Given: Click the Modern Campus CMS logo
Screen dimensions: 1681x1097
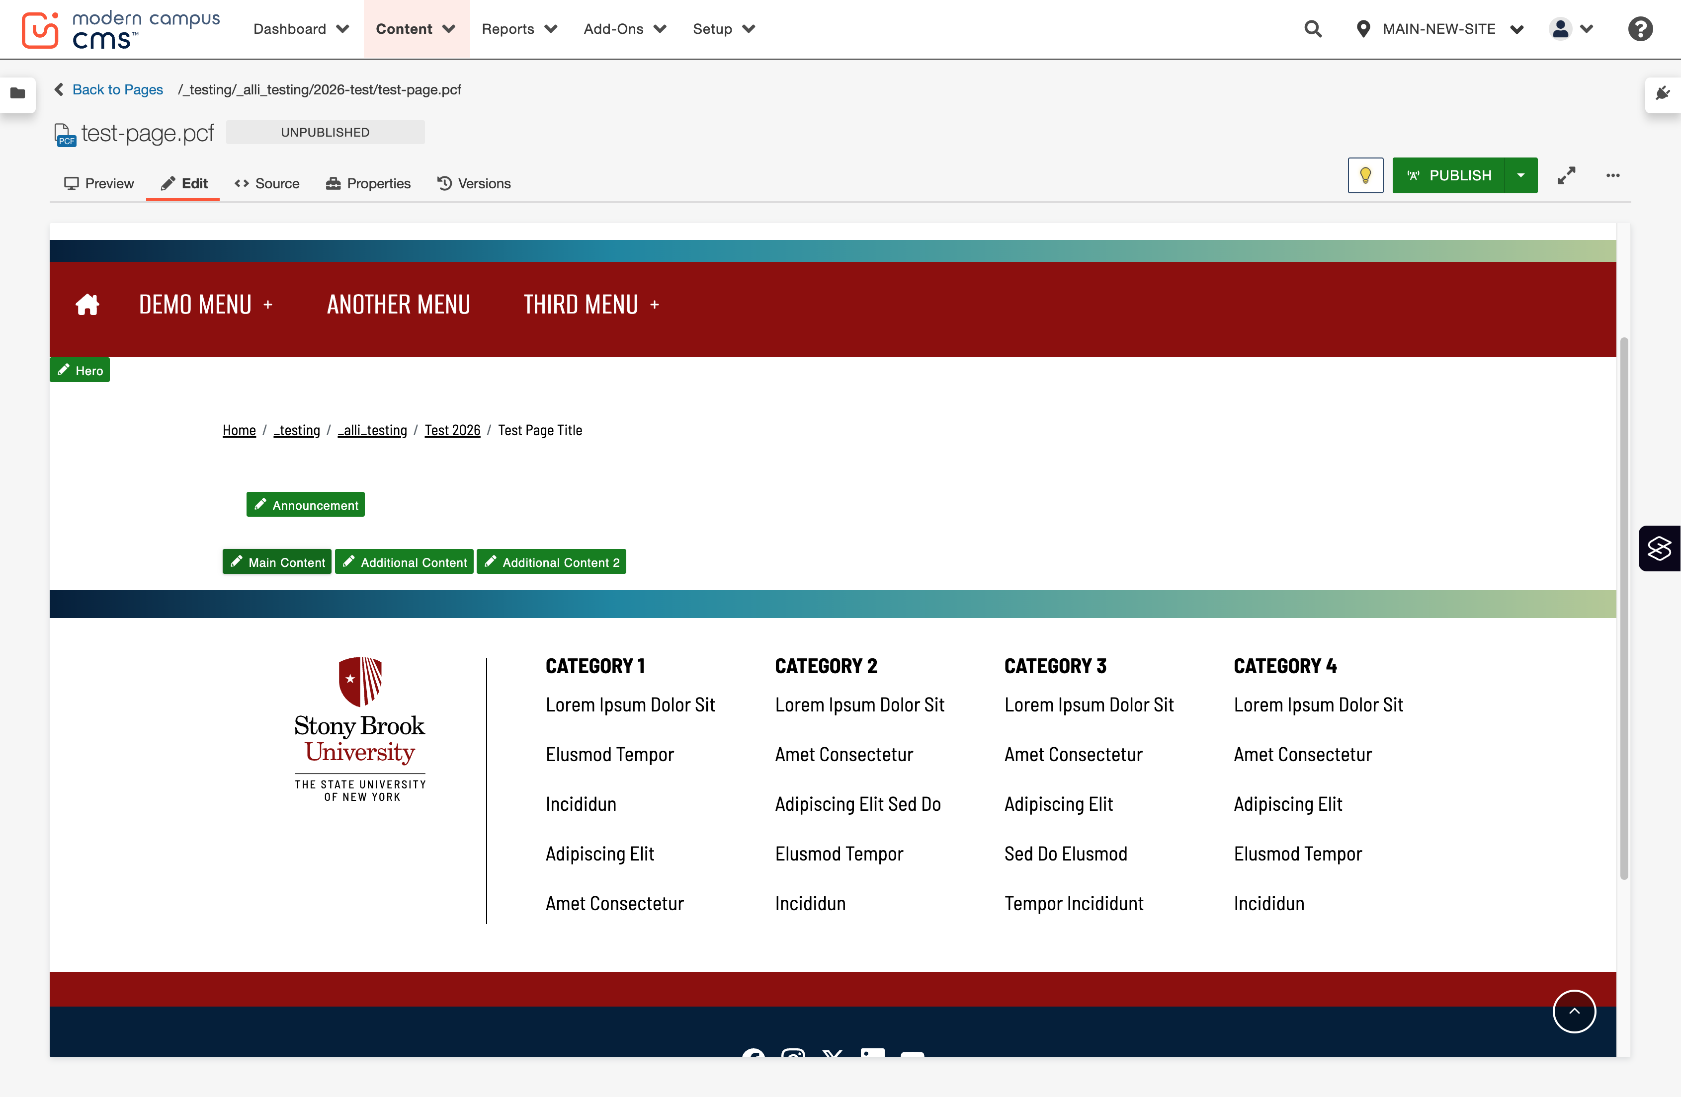Looking at the screenshot, I should pos(121,30).
